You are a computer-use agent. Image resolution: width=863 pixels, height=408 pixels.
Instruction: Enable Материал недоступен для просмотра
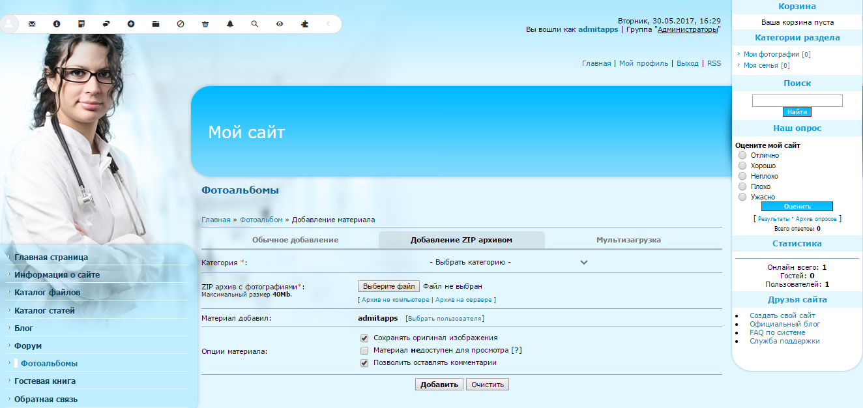(x=363, y=351)
